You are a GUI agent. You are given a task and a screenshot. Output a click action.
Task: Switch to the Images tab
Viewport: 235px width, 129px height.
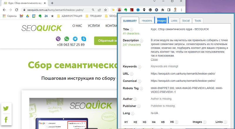coord(162,21)
